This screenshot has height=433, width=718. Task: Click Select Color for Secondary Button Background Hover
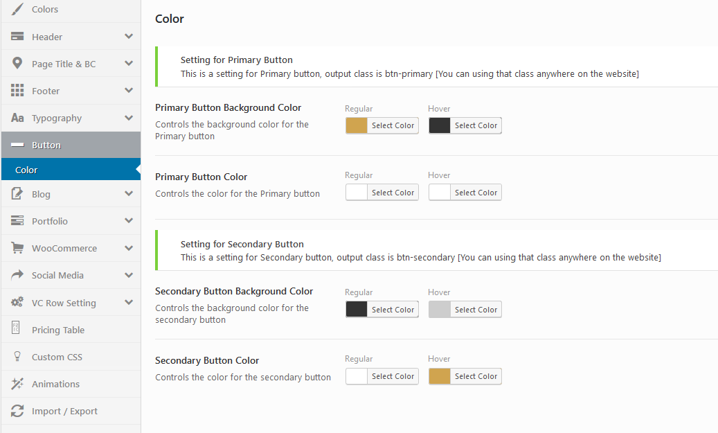point(476,310)
